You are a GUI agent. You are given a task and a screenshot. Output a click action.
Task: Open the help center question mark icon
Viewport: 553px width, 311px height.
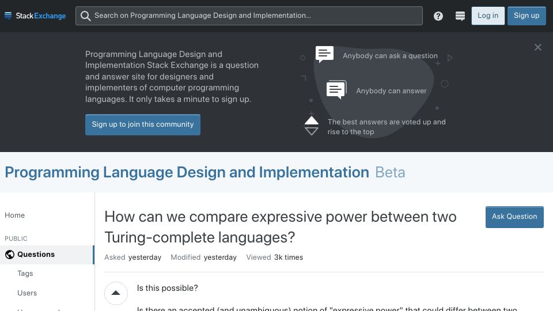[x=438, y=16]
